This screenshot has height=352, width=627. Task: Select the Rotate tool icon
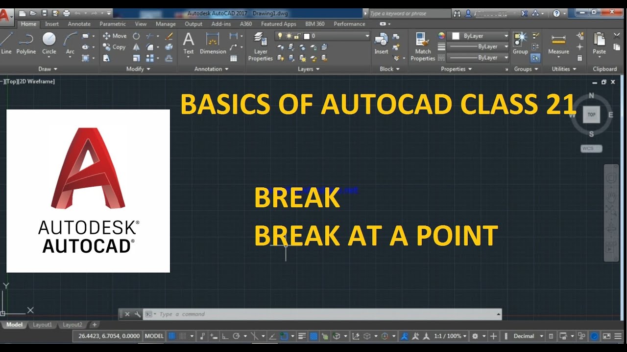click(136, 36)
